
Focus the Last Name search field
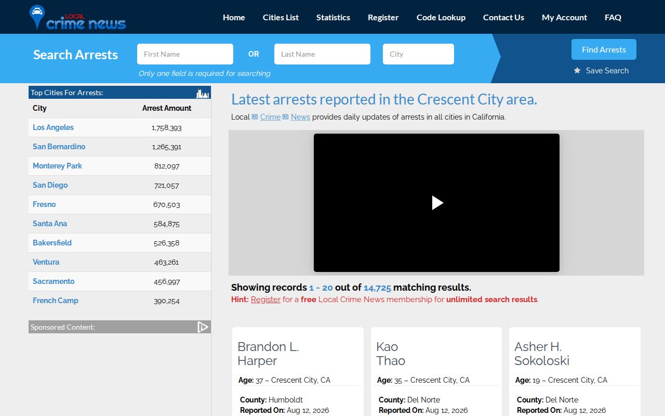click(x=322, y=54)
